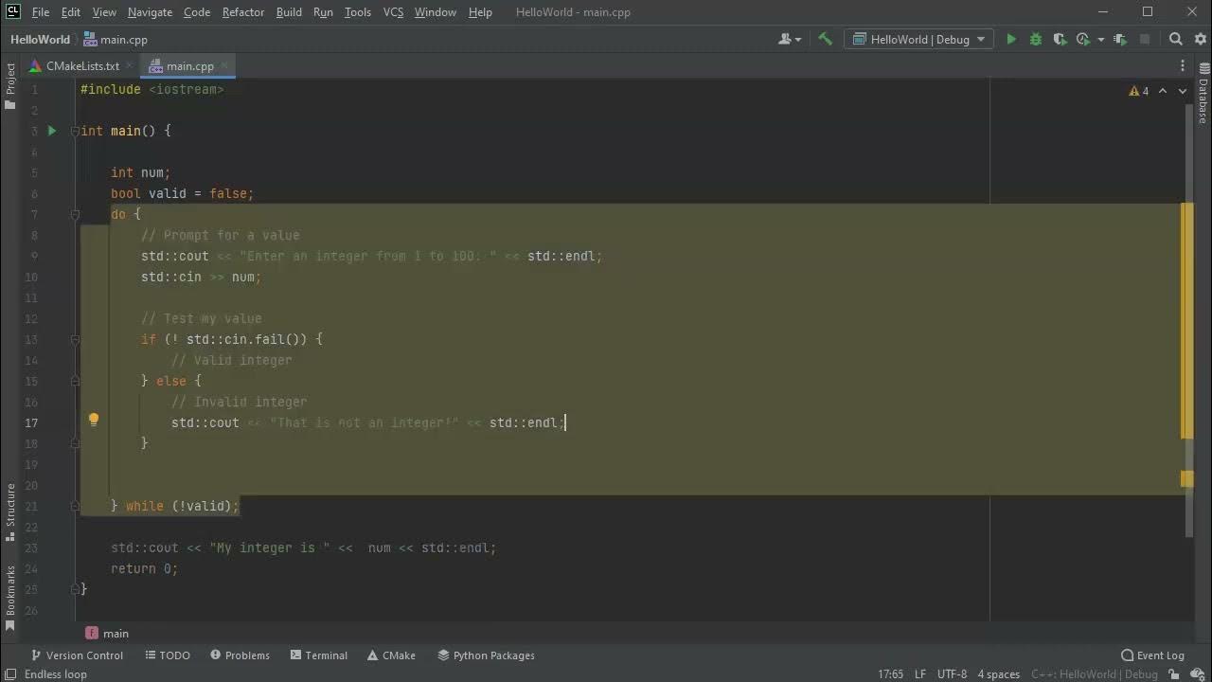Click the green Run button in toolbar

[1011, 40]
